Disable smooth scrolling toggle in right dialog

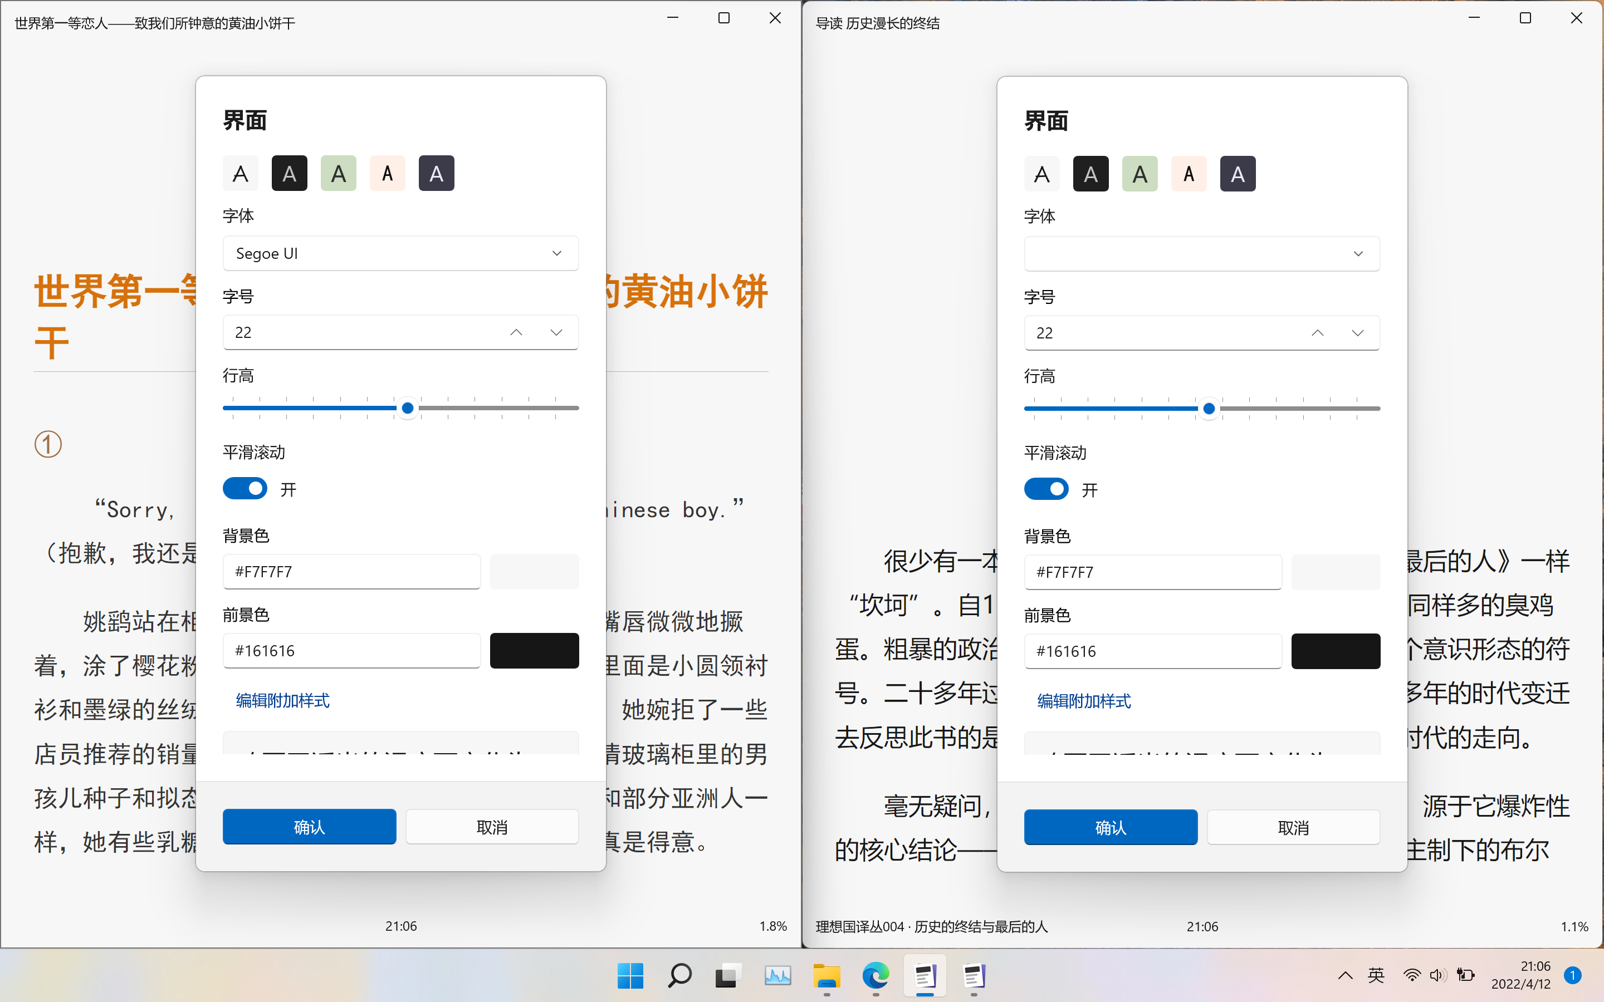[1046, 489]
